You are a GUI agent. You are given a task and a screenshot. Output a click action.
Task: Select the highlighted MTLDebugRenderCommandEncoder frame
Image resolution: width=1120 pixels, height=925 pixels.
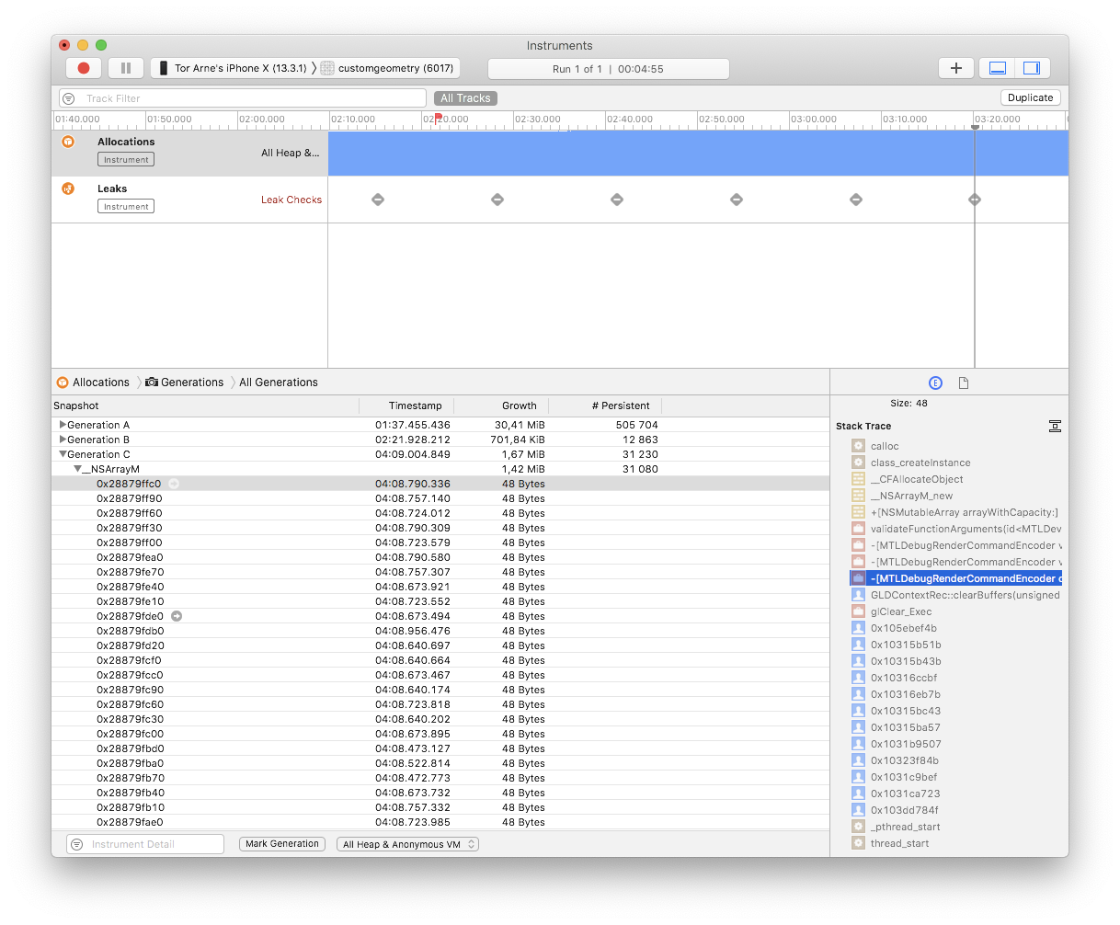(x=956, y=578)
